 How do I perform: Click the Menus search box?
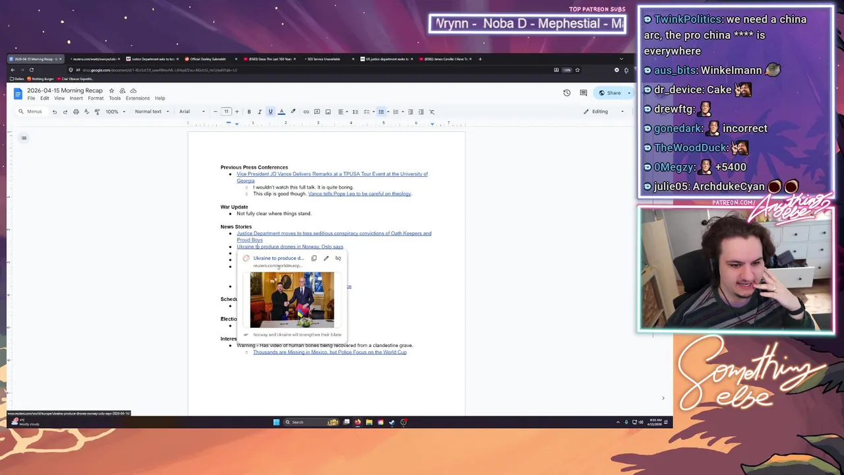[30, 111]
